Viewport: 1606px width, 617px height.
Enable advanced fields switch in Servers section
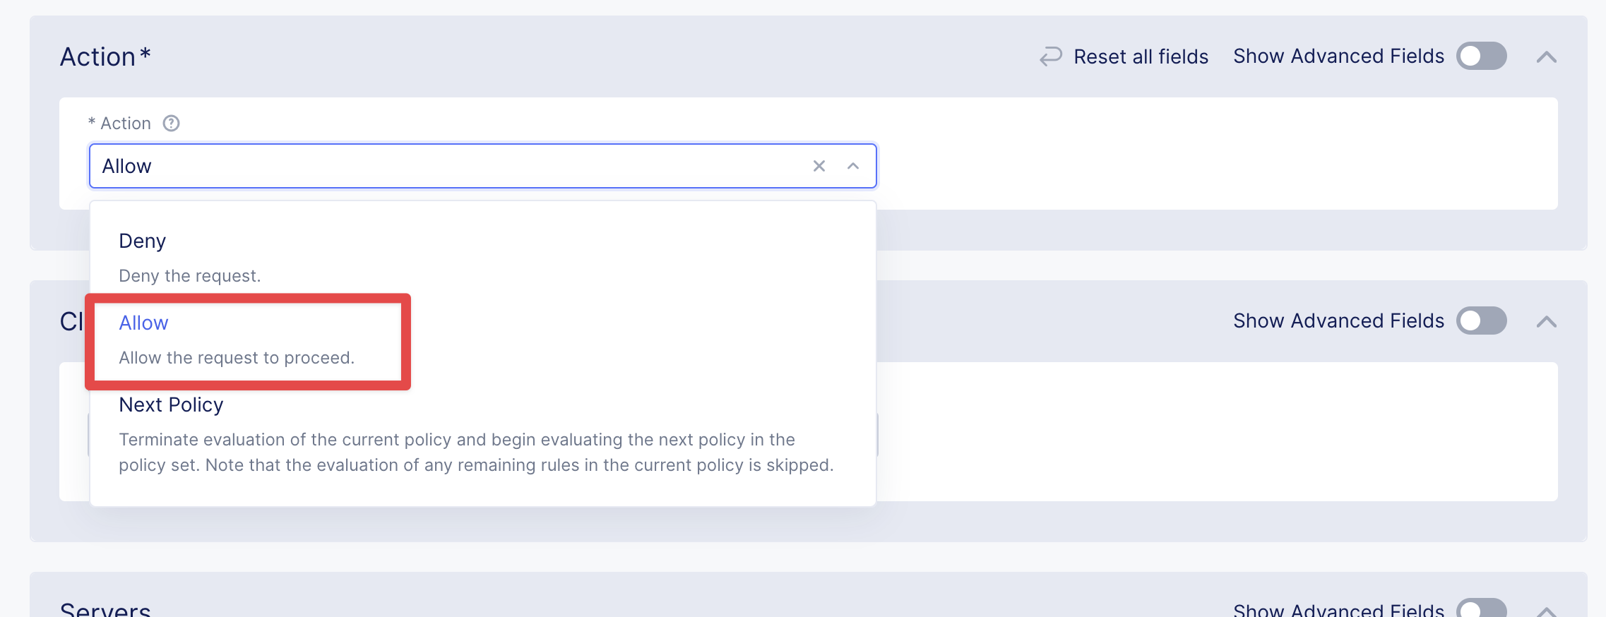click(x=1481, y=610)
